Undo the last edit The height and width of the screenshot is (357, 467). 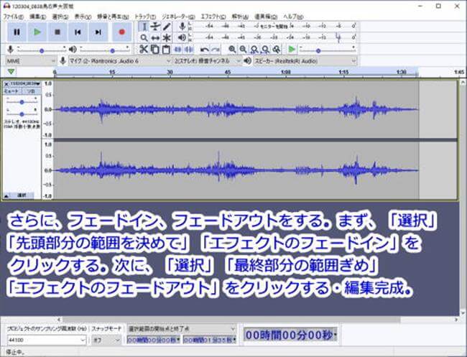coord(204,50)
